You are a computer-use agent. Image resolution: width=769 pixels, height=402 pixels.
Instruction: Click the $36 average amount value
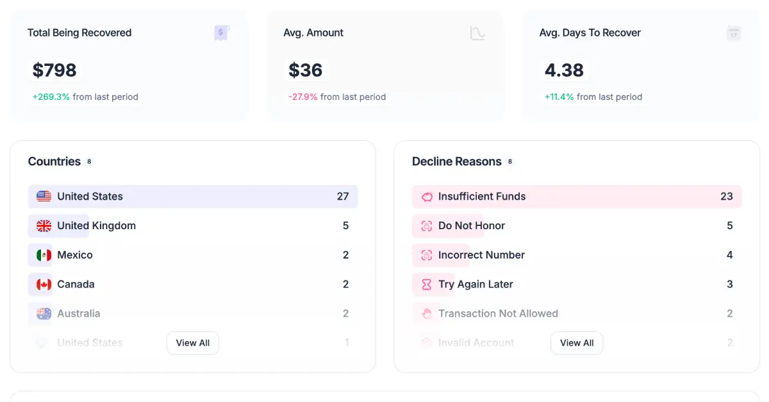point(306,70)
